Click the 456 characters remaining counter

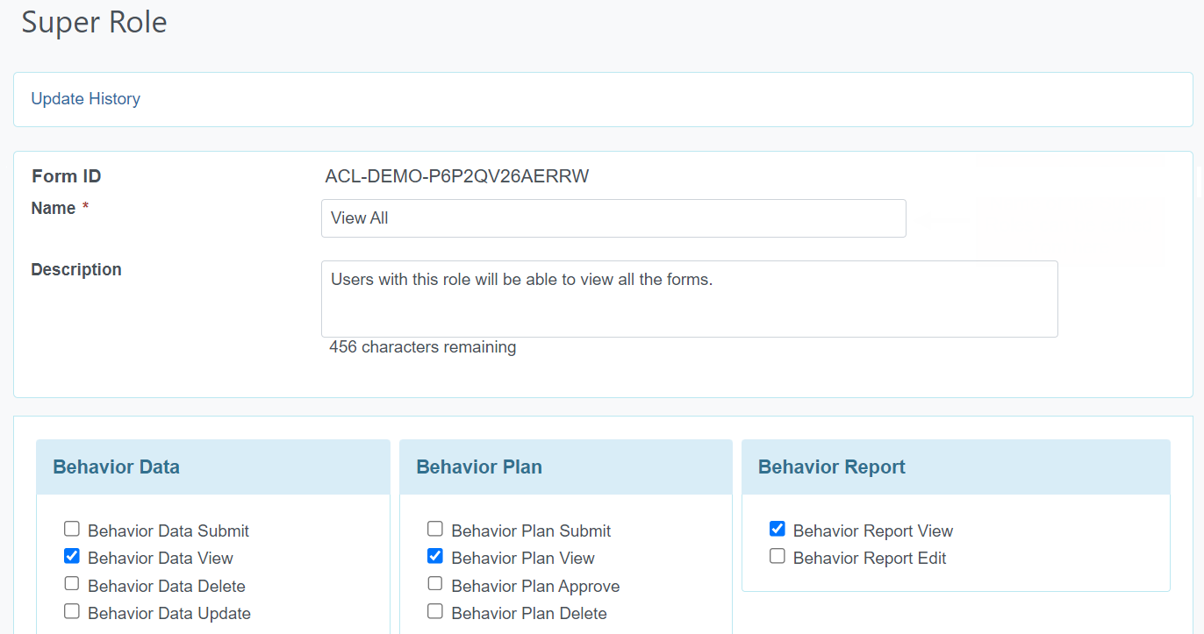[x=422, y=347]
